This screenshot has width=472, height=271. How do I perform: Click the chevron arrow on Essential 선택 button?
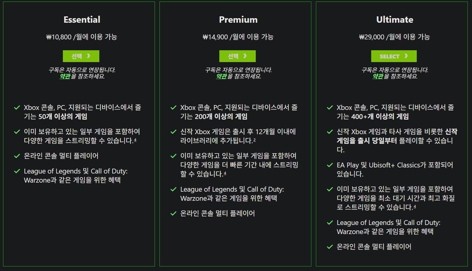click(x=89, y=56)
